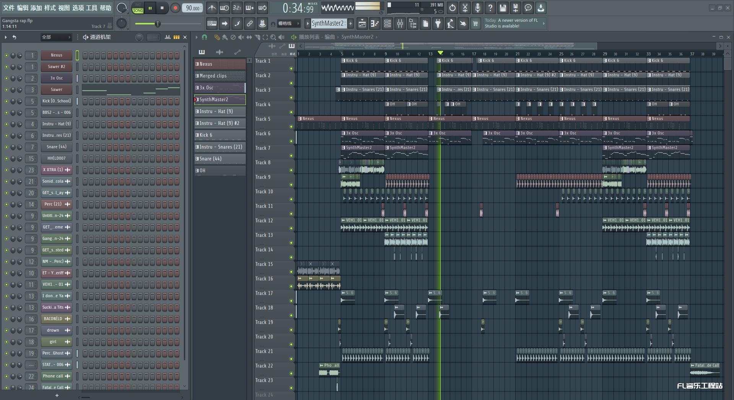Toggle the channel rack step sequencer view
734x400 pixels.
[x=176, y=37]
